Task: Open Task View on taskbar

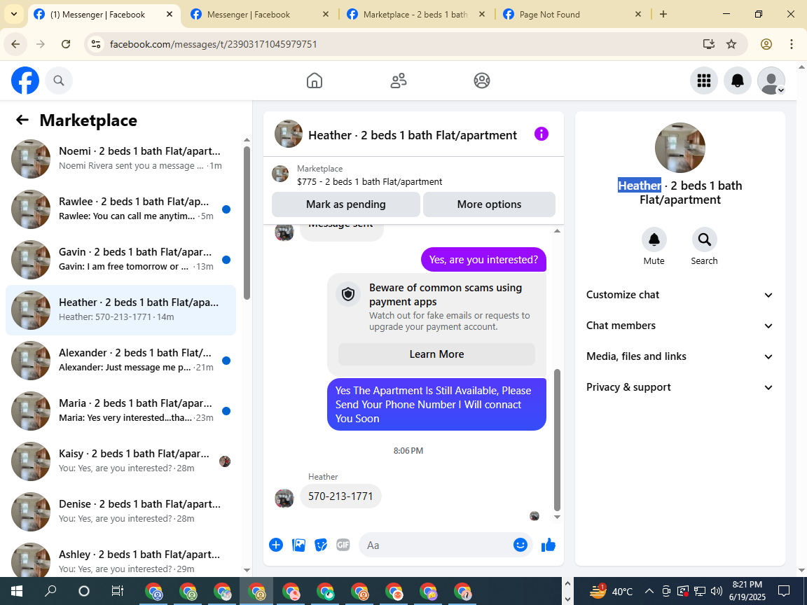Action: click(x=118, y=591)
